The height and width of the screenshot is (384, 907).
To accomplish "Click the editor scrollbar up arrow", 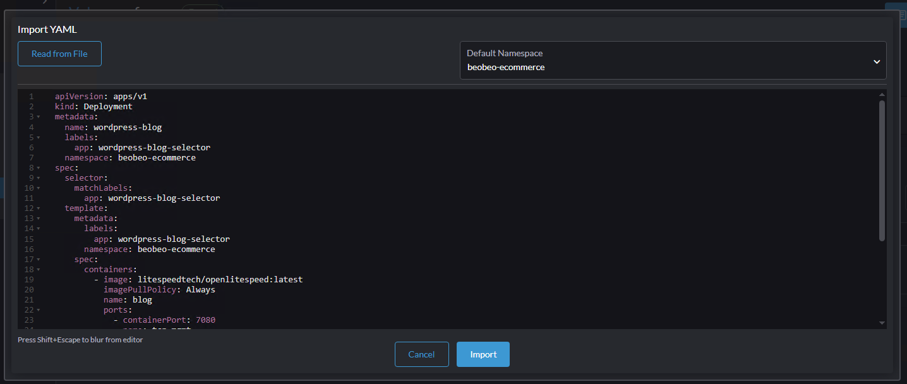I will (x=882, y=95).
